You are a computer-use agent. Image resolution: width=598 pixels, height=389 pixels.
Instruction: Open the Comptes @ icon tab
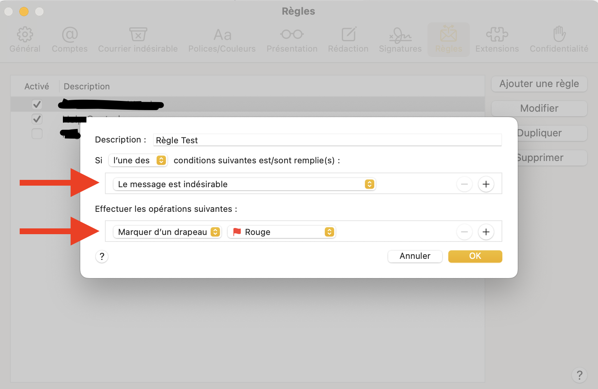[x=70, y=35]
